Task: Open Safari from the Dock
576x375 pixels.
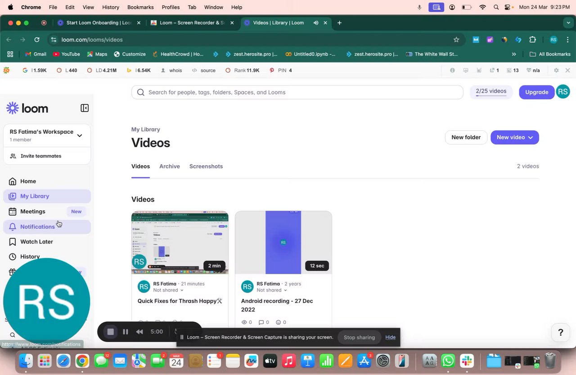Action: point(63,361)
